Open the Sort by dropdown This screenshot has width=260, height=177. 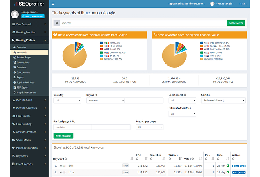coord(223,101)
